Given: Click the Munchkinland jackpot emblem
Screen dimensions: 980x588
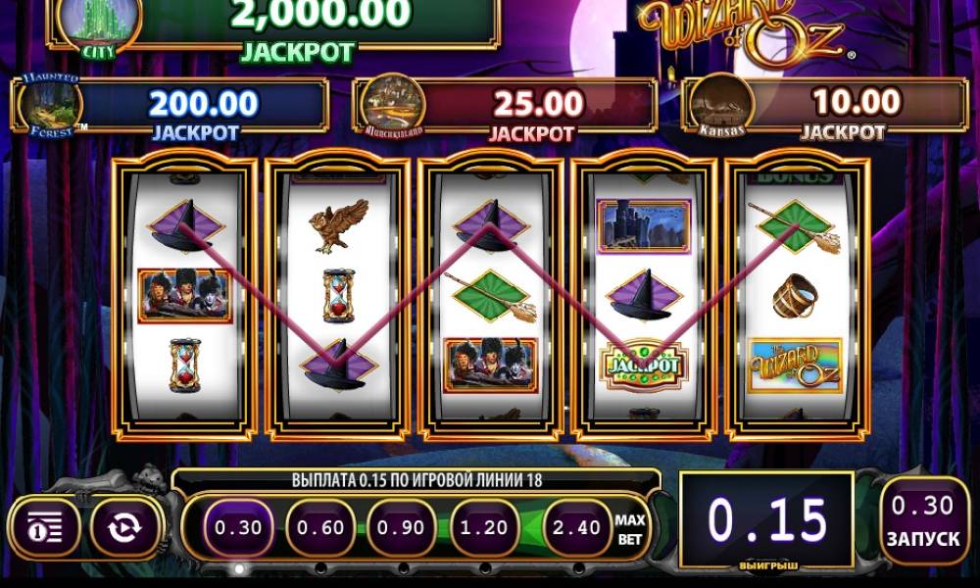Looking at the screenshot, I should point(393,105).
